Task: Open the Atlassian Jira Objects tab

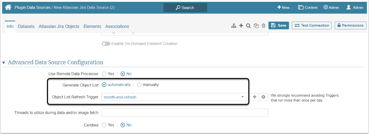Action: point(59,26)
